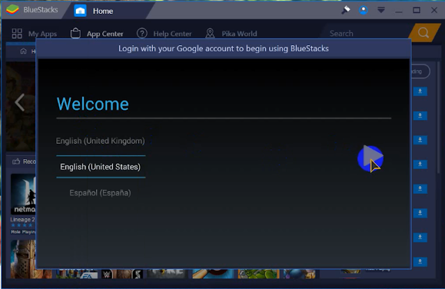Switch to App Center tab
This screenshot has height=289, width=445.
pos(97,33)
